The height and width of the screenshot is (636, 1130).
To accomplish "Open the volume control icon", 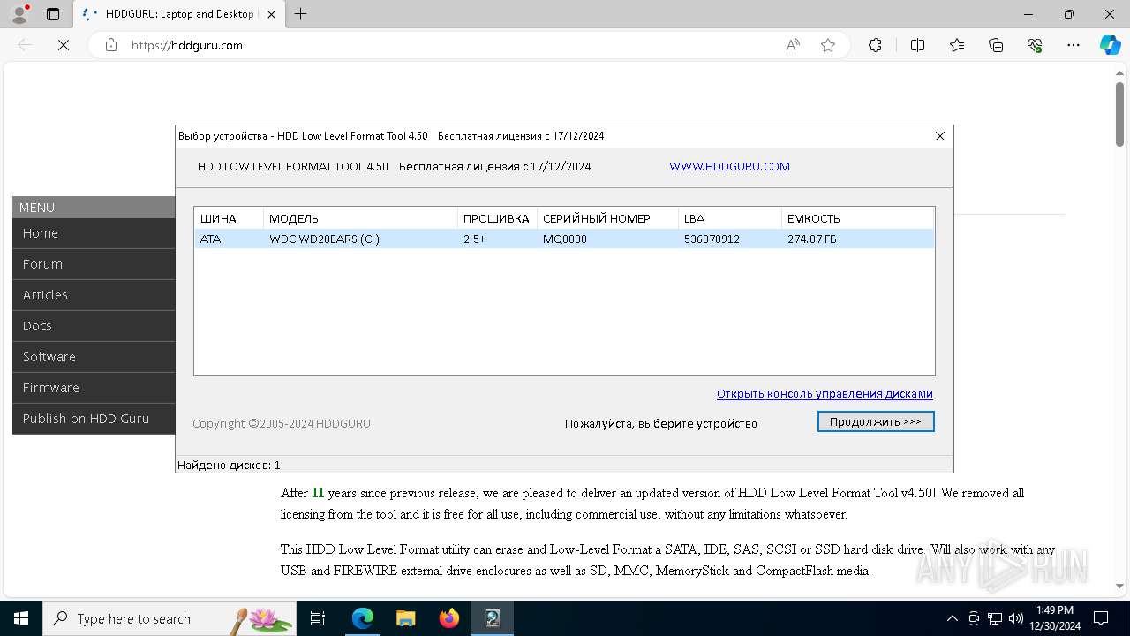I will (1016, 618).
